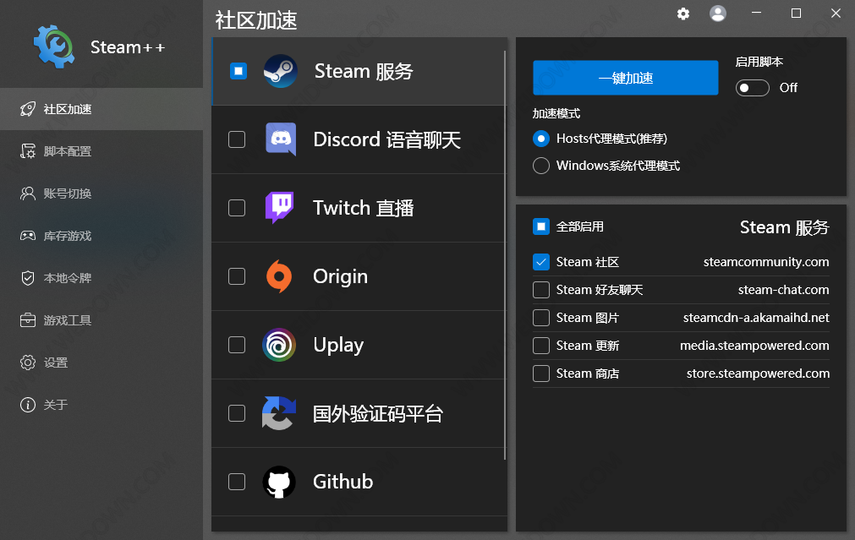Open the 脚本配置 sidebar menu

point(68,151)
